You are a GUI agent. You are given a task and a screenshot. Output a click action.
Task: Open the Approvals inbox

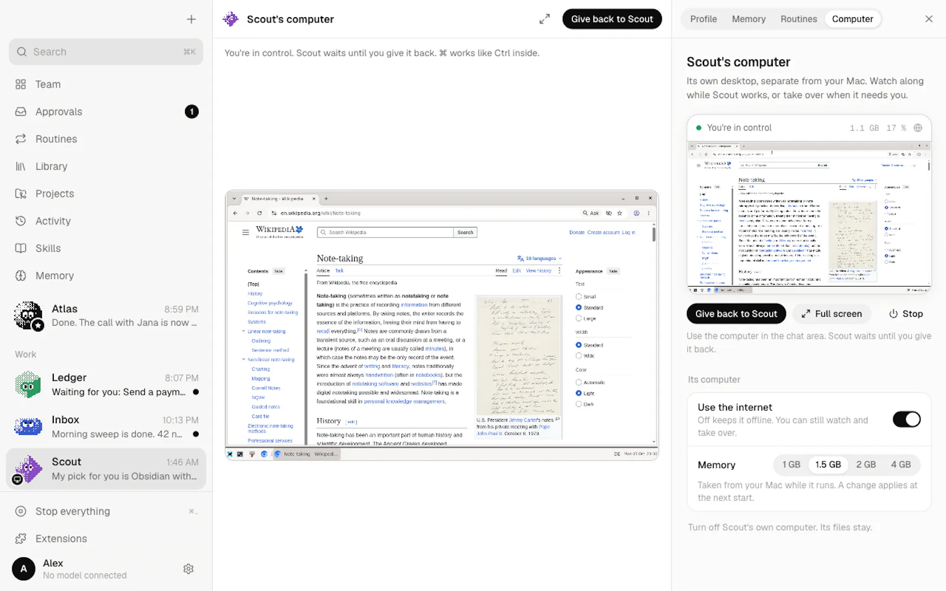click(106, 112)
